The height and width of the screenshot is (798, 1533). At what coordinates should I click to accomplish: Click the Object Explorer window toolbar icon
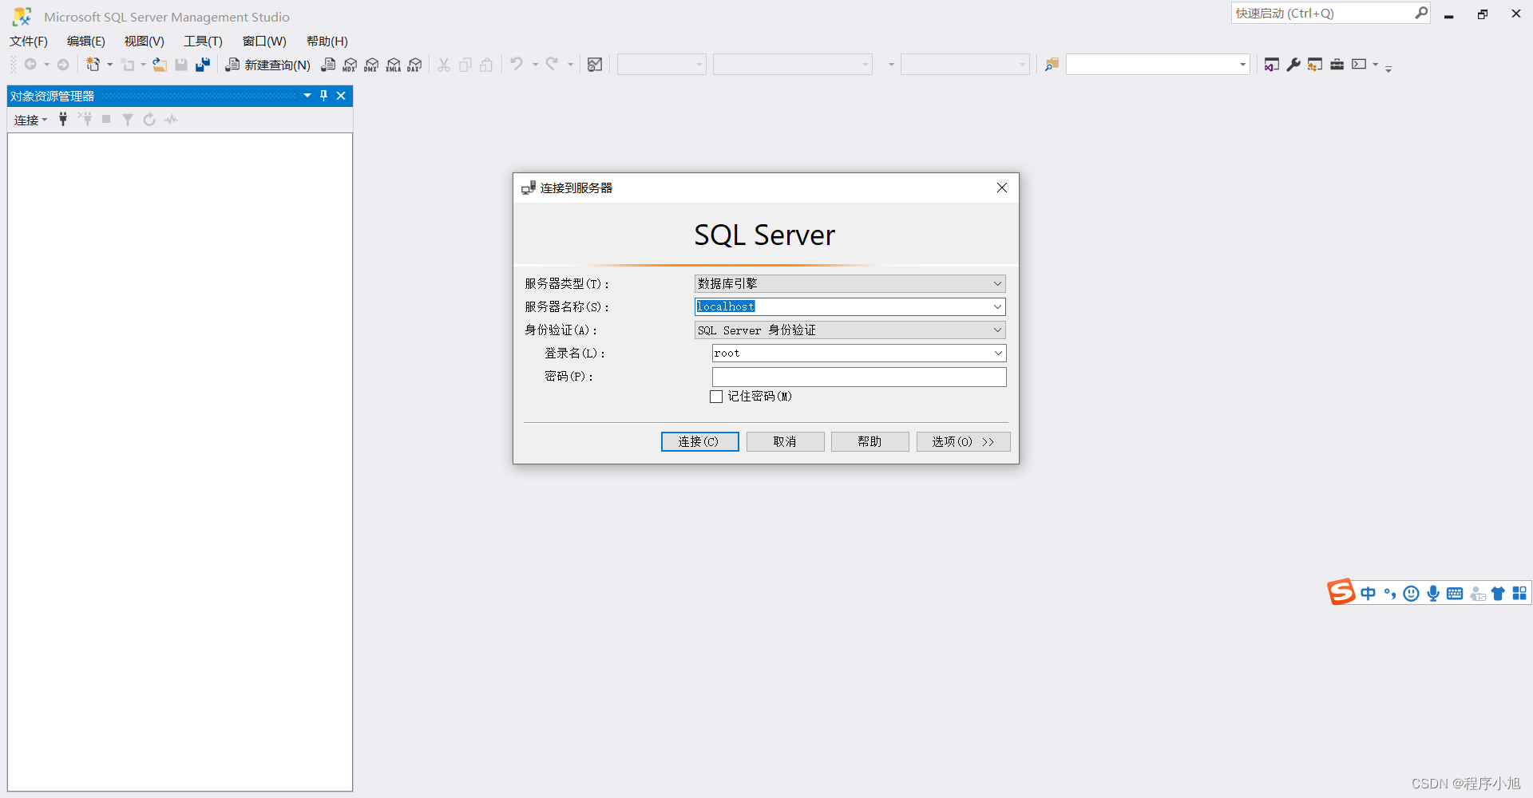tap(1315, 65)
